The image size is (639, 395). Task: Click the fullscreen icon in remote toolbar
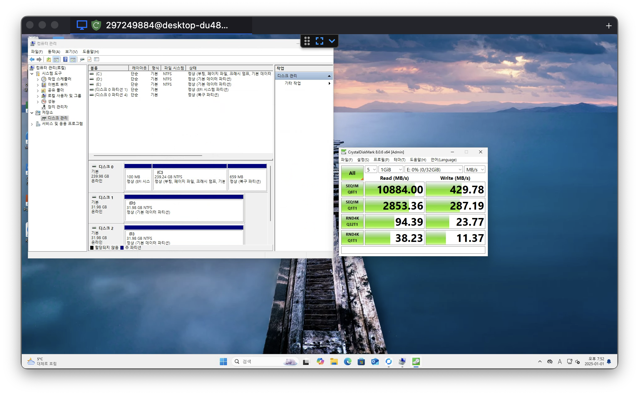click(319, 41)
